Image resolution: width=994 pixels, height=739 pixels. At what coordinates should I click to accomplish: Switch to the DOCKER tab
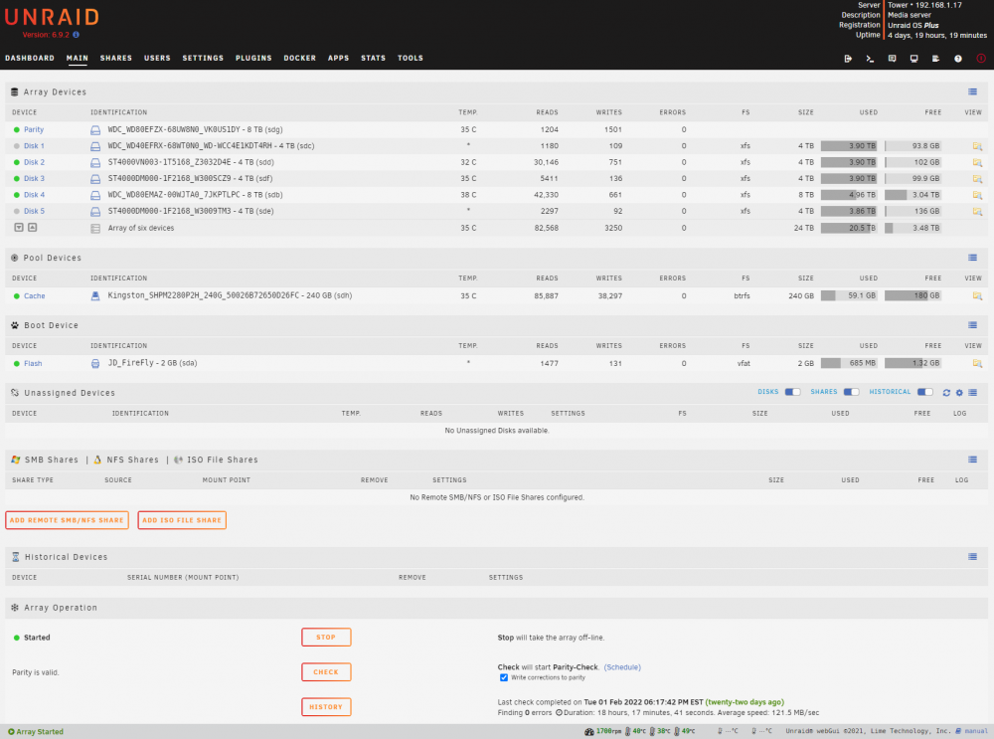pos(300,59)
